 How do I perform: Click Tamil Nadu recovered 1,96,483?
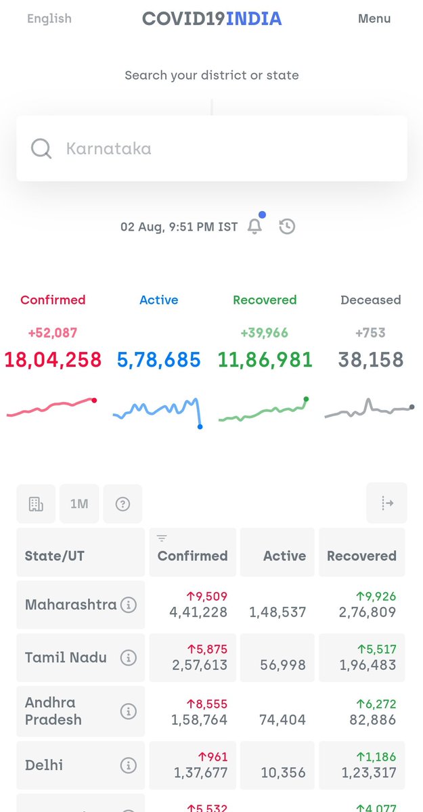click(x=368, y=665)
